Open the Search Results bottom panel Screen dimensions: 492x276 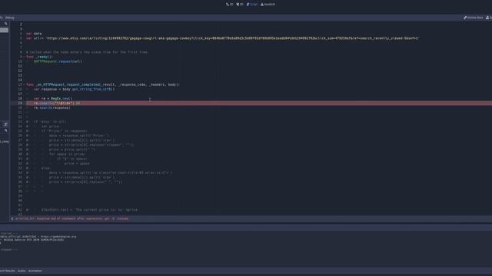8,271
